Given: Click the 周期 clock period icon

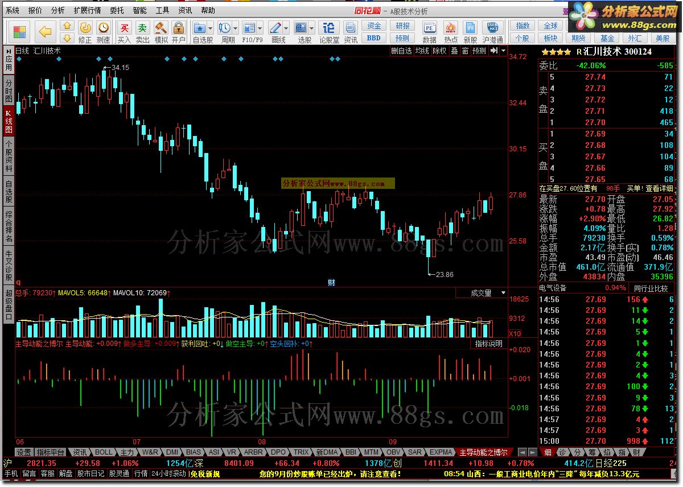Looking at the screenshot, I should tap(224, 27).
